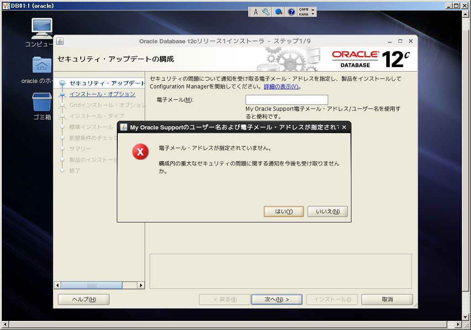Click the 電子メール・アドレスが指定されていません text
Viewport: 471px width, 330px height.
(215, 148)
